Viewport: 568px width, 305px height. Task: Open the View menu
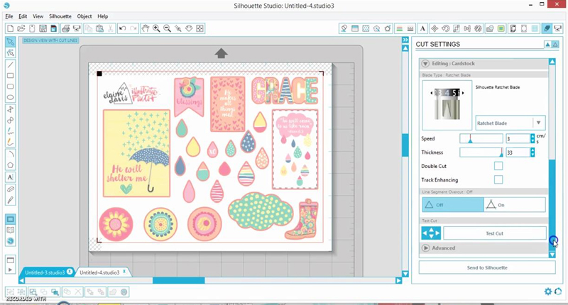pos(38,16)
